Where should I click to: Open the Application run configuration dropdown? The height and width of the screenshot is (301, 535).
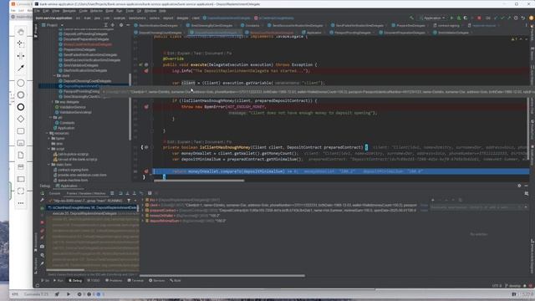point(433,18)
